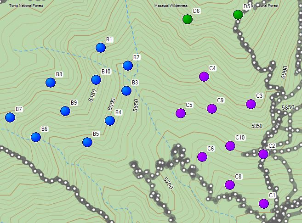Select the blue B10 waypoint marker

point(96,80)
